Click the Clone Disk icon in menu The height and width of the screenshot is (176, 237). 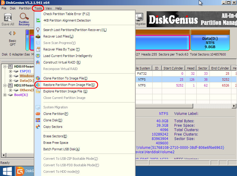pos(38,120)
